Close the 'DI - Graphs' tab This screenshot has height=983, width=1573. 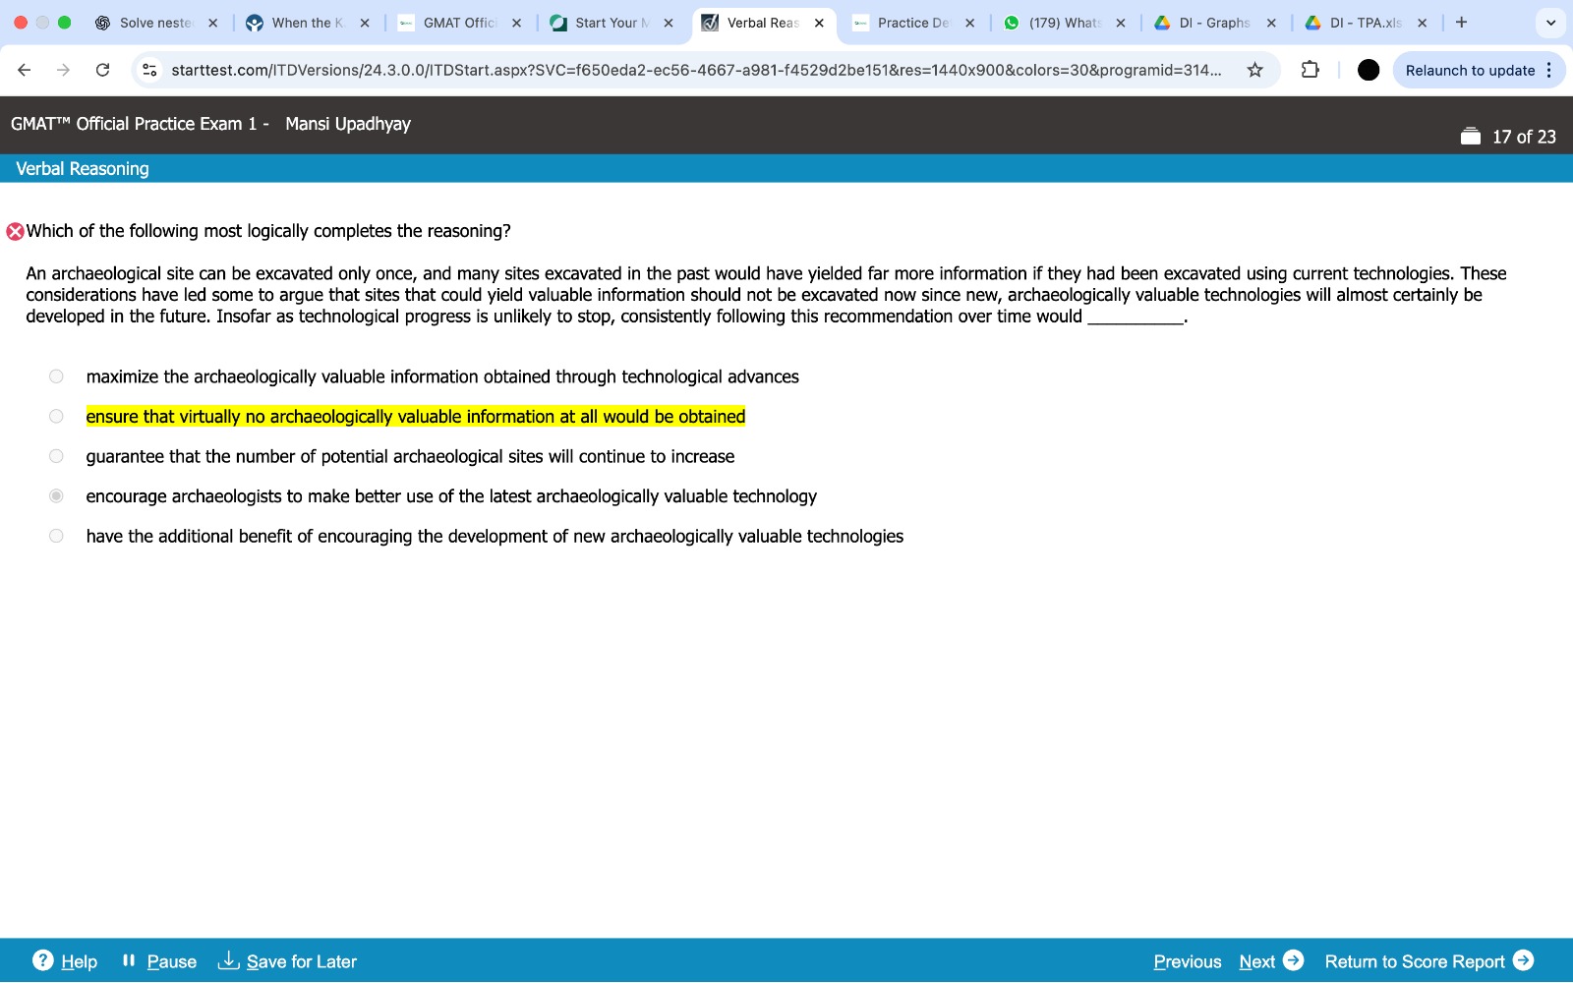[1271, 23]
